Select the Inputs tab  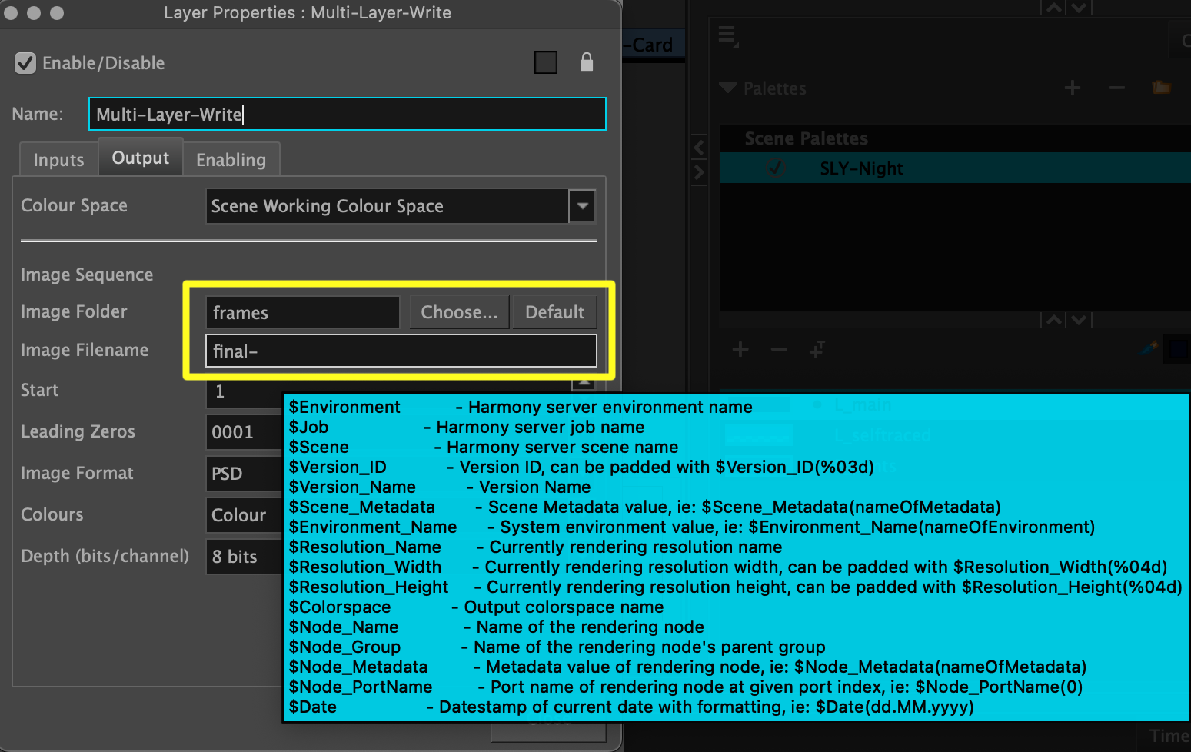tap(58, 159)
